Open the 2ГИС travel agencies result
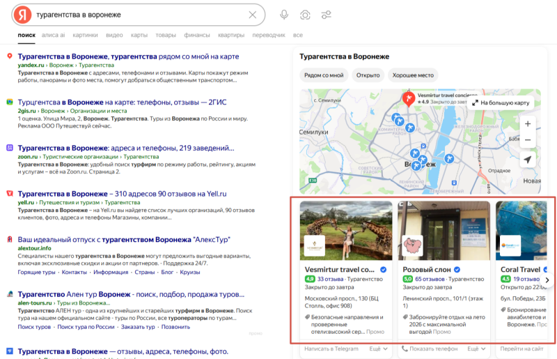This screenshot has width=557, height=359. pyautogui.click(x=122, y=102)
